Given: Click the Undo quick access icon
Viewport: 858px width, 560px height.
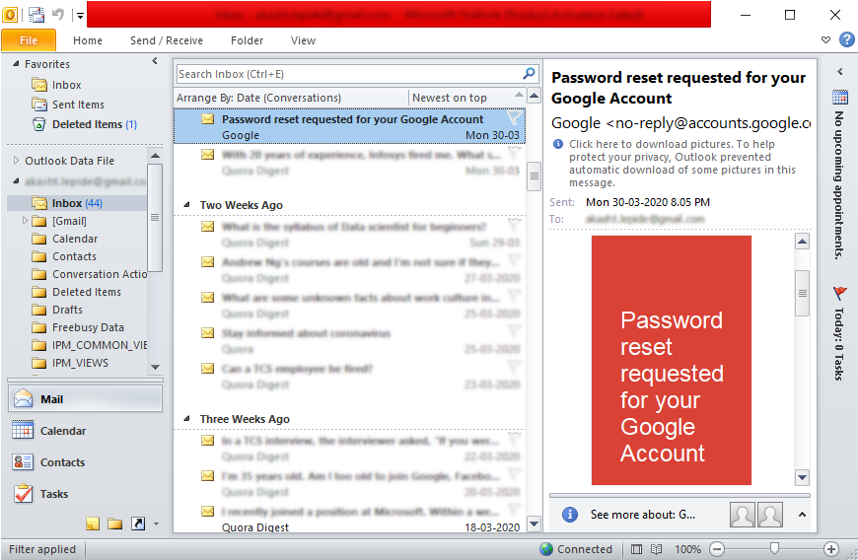Looking at the screenshot, I should click(x=58, y=14).
